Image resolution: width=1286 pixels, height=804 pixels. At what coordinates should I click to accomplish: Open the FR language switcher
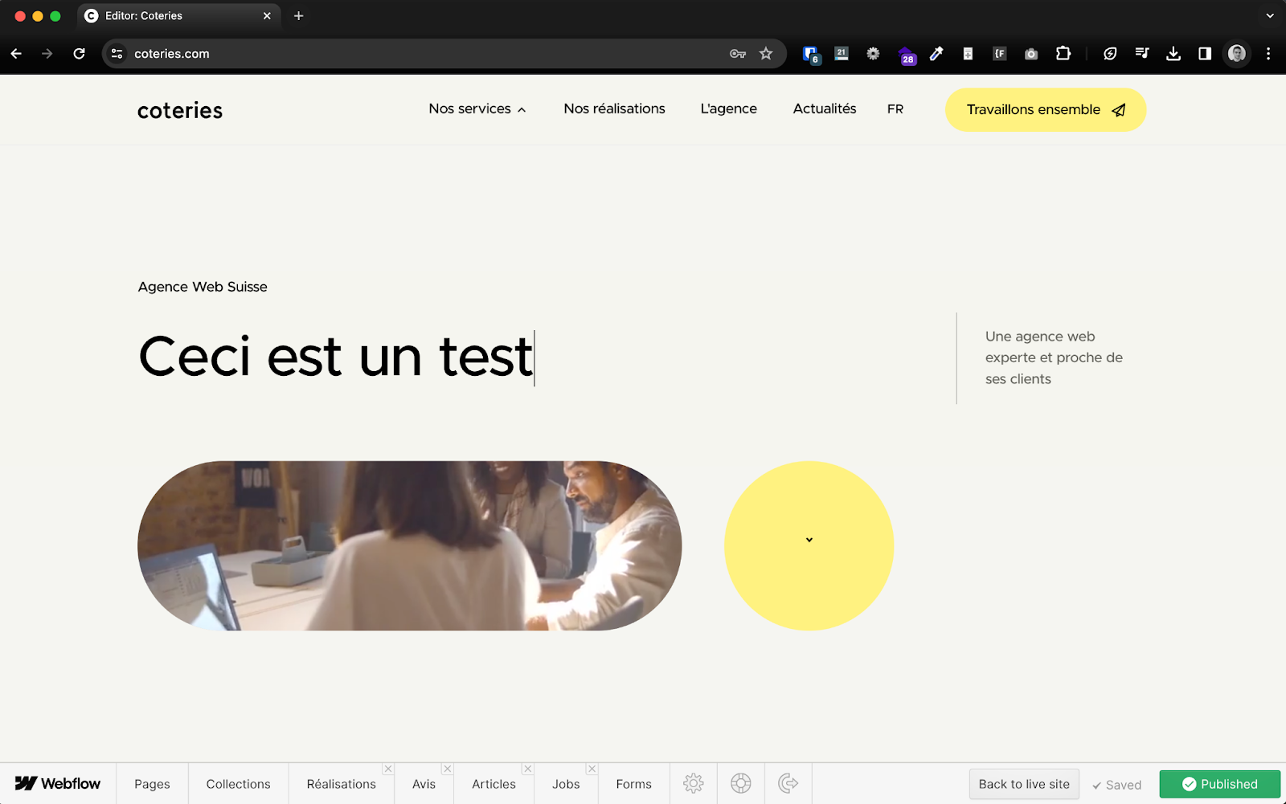895,109
